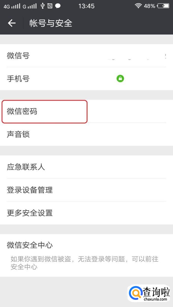
Task: Tap the Wi-Fi status icon
Action: (138, 6)
